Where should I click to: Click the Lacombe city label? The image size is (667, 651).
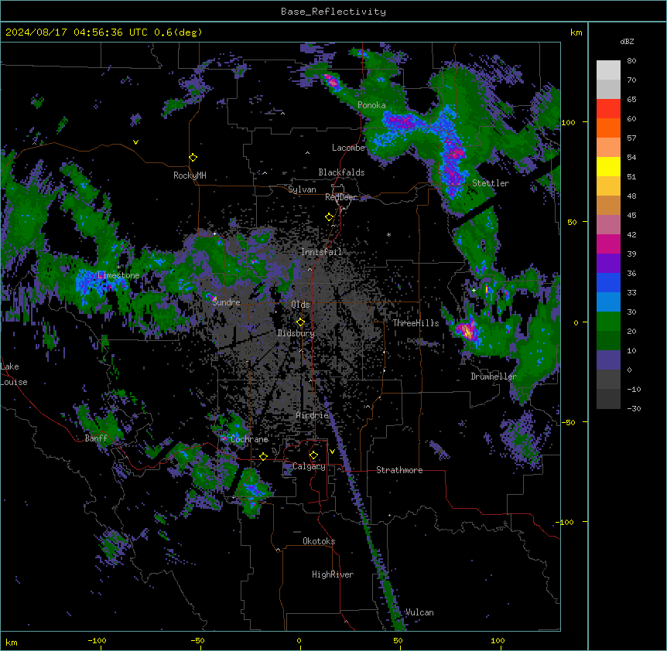(x=348, y=148)
